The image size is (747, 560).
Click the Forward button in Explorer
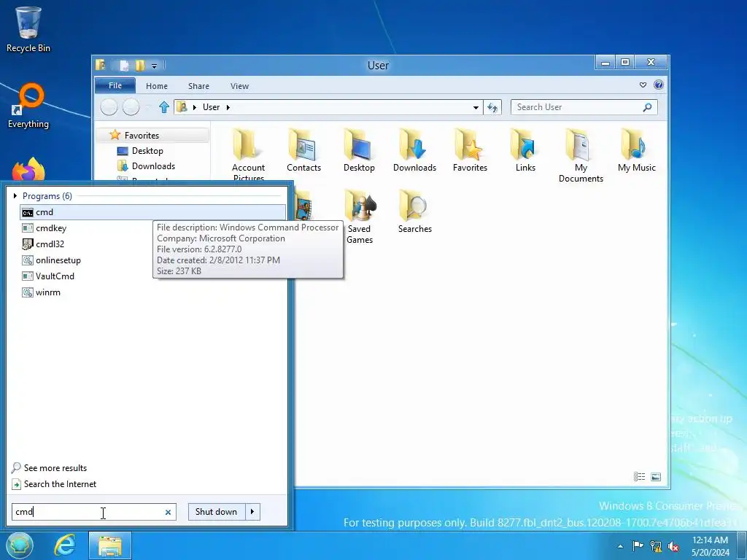(x=131, y=107)
